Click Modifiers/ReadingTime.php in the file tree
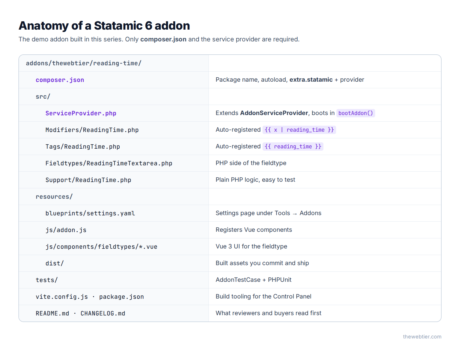 point(92,130)
